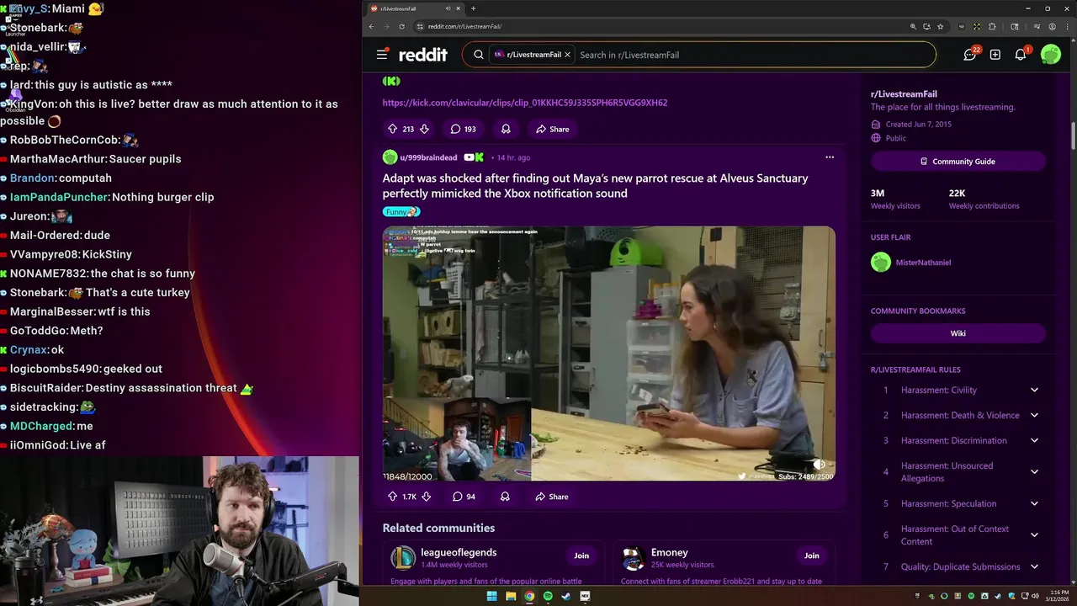Go back in the browser
The width and height of the screenshot is (1077, 606).
click(371, 26)
